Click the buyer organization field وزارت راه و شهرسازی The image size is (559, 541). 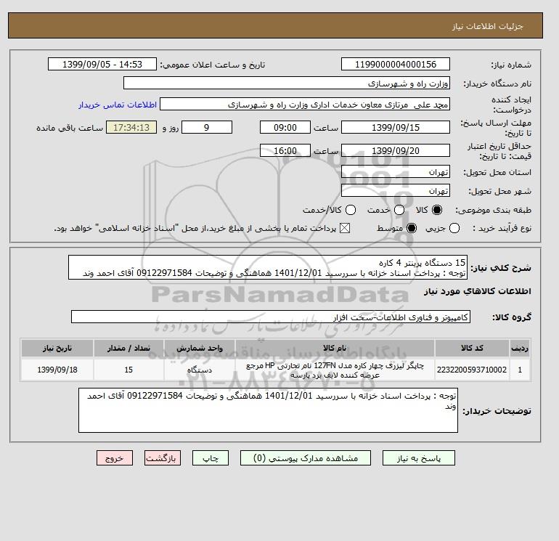(287, 83)
